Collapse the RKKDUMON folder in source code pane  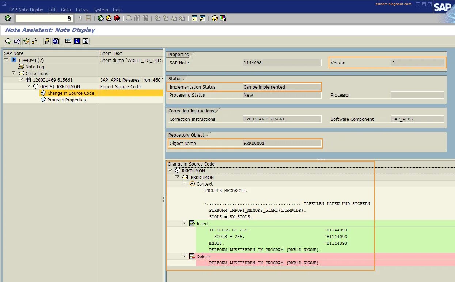(x=177, y=177)
